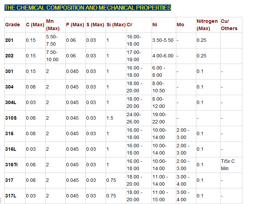Click Mo value '2.00 - 3.00' in 316 row
Screen dimensions: 259x204
pyautogui.click(x=183, y=134)
